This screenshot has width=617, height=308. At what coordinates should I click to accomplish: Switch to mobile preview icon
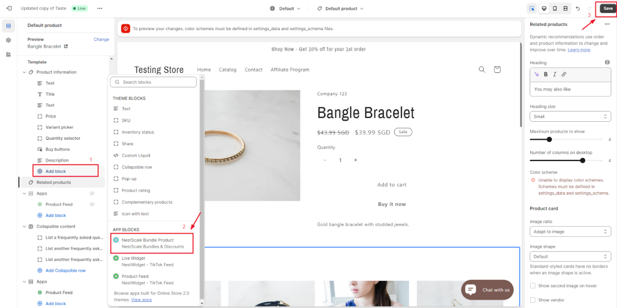tap(555, 8)
